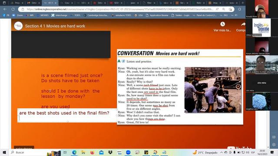Close the Proy tab

click(23, 3)
